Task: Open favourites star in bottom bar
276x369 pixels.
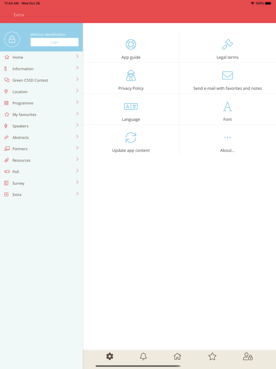Action: pos(212,356)
